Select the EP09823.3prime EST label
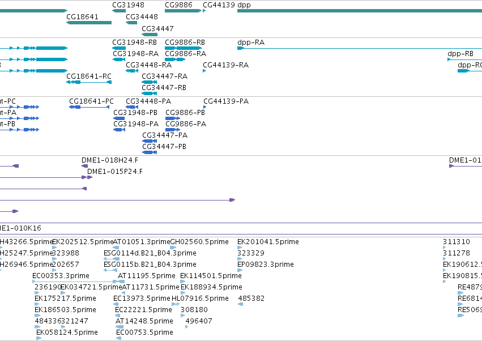The width and height of the screenshot is (482, 341). pos(266,265)
